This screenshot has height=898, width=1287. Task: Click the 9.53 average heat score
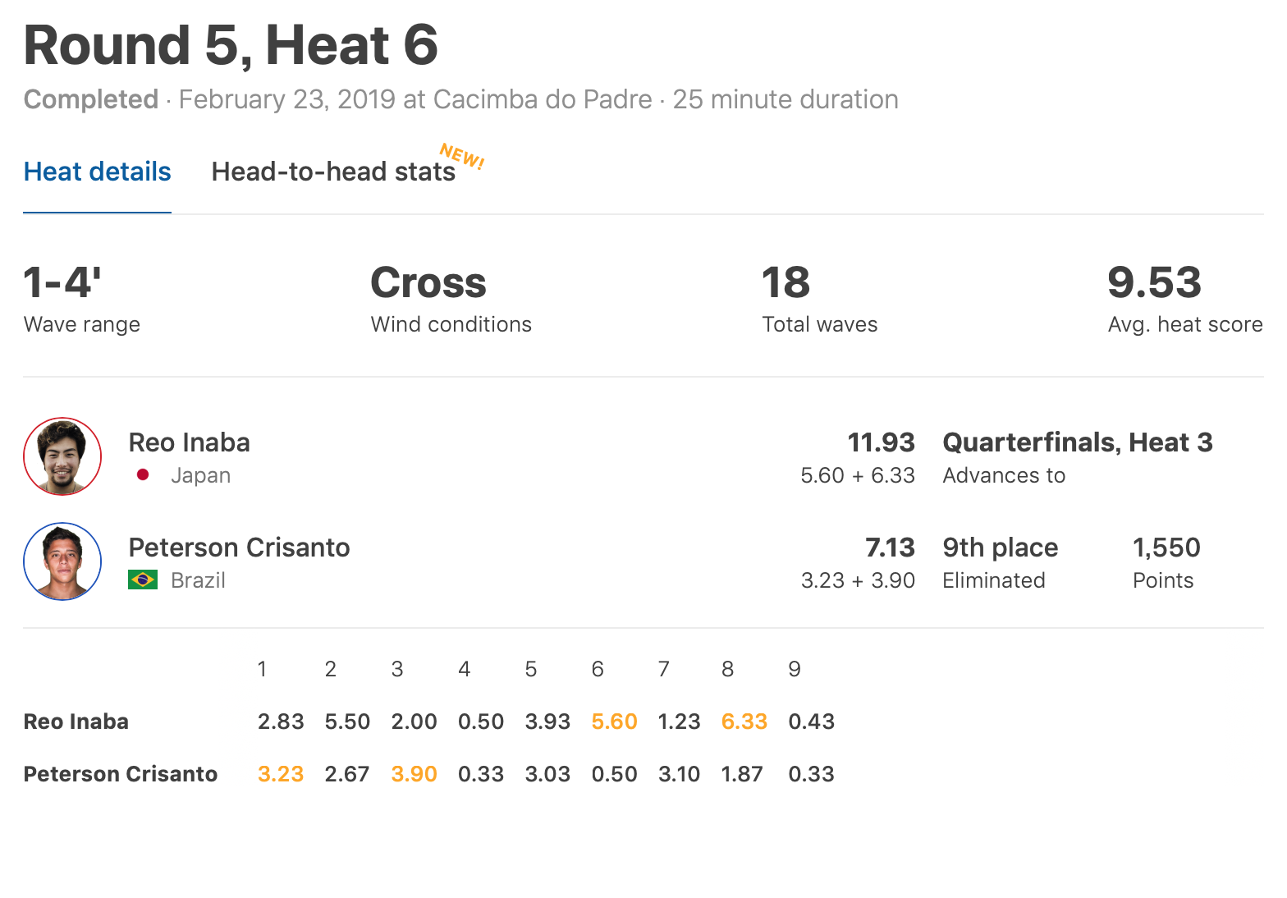1154,282
